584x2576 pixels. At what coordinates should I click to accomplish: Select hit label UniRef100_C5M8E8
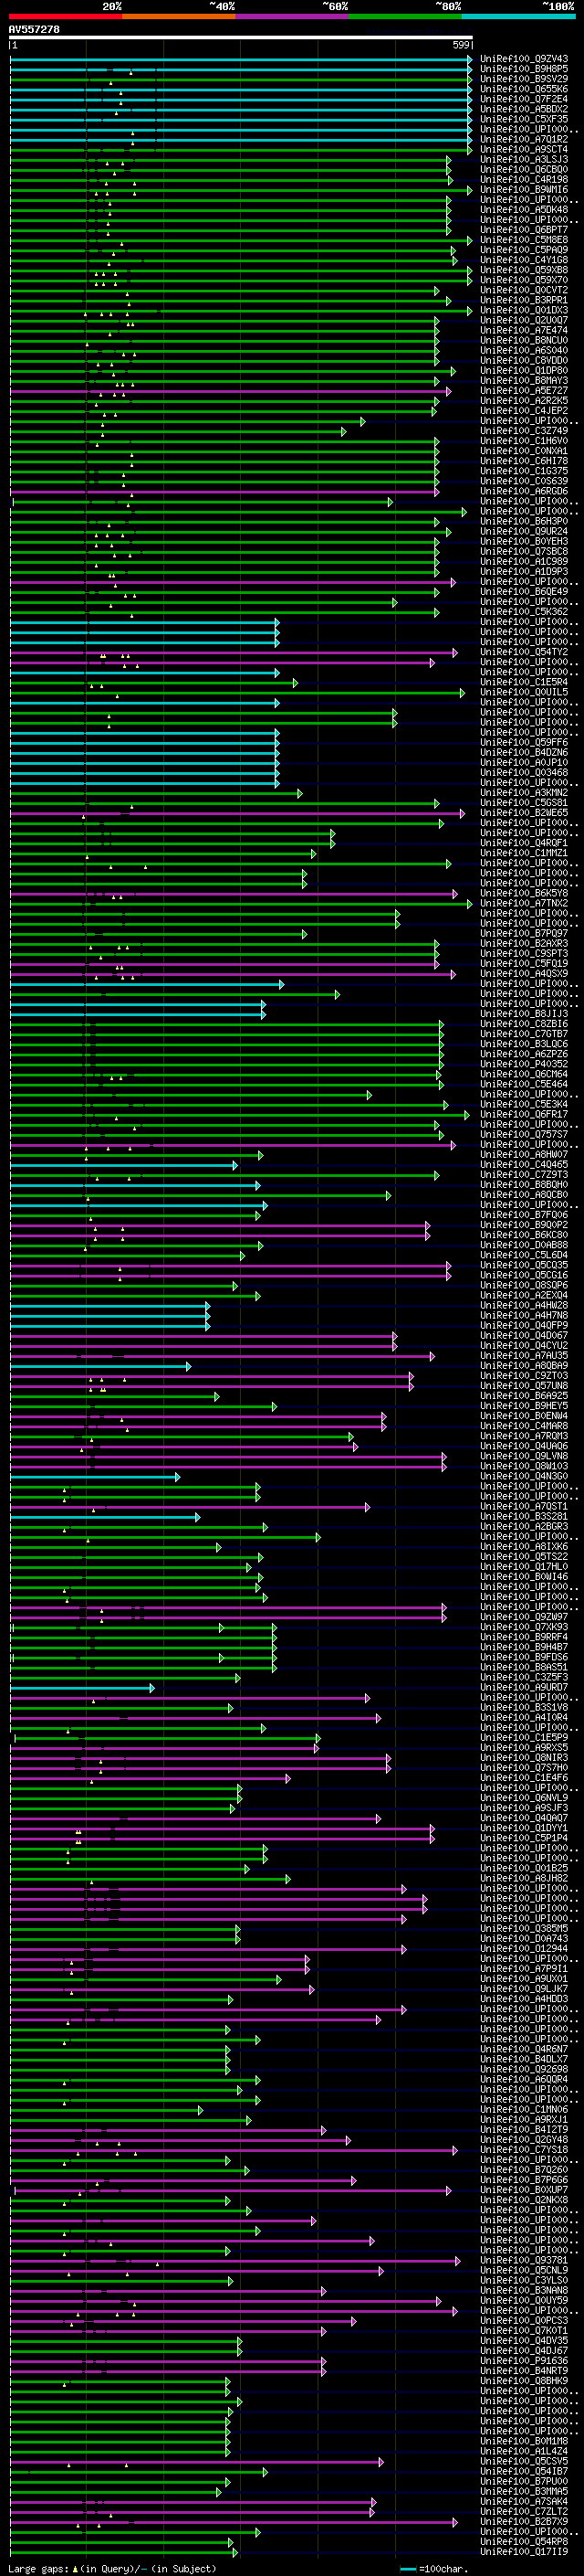coord(524,240)
